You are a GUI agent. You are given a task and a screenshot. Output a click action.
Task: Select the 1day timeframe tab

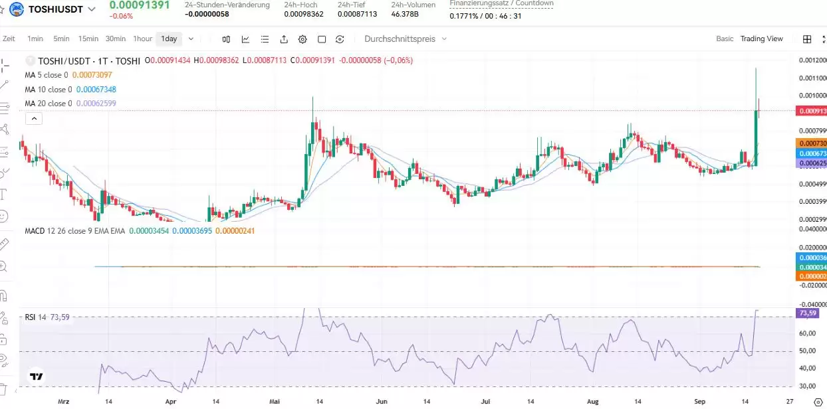[x=169, y=39]
